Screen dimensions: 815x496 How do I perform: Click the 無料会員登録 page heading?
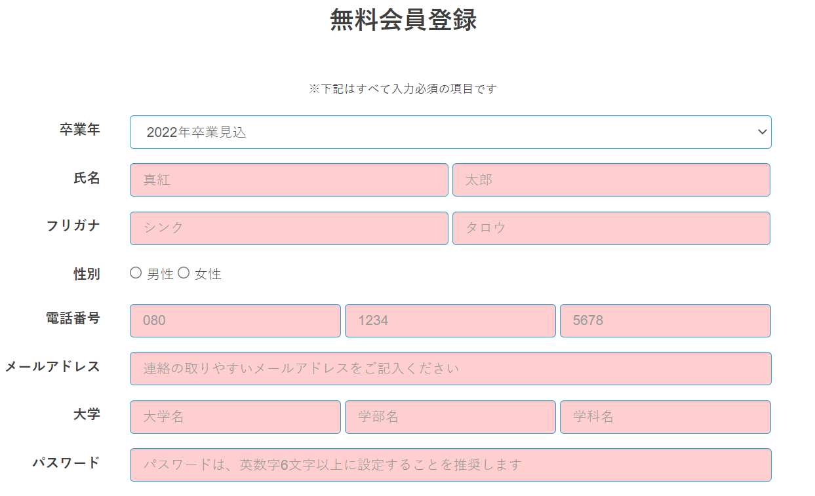click(x=403, y=20)
